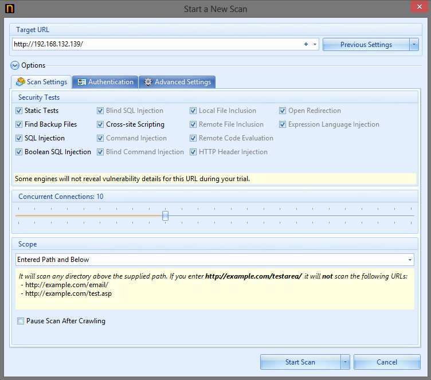The width and height of the screenshot is (431, 380).
Task: Toggle Command Injection checkbox
Action: click(x=100, y=138)
